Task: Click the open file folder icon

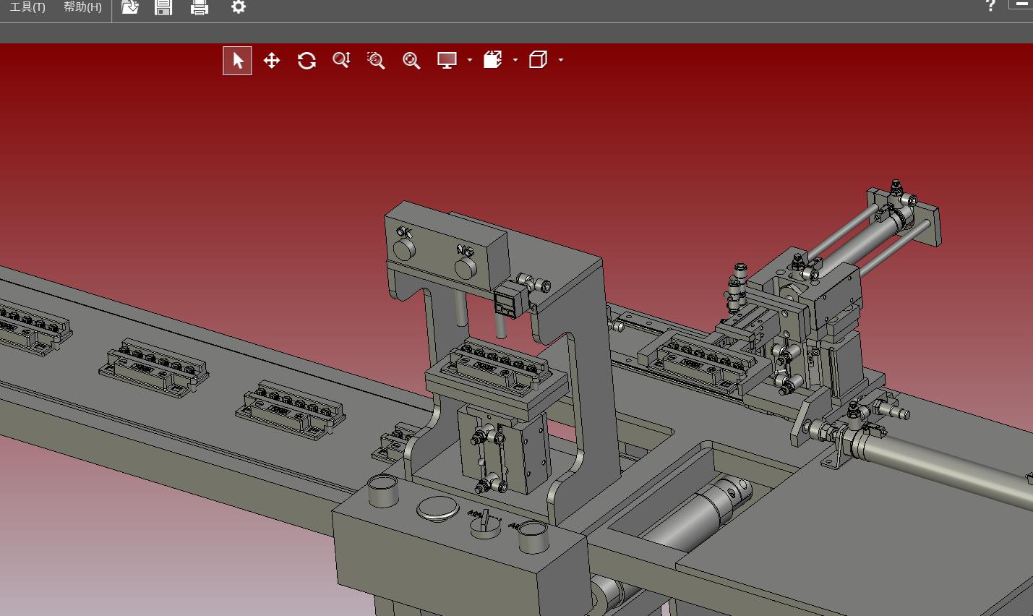Action: pyautogui.click(x=130, y=7)
